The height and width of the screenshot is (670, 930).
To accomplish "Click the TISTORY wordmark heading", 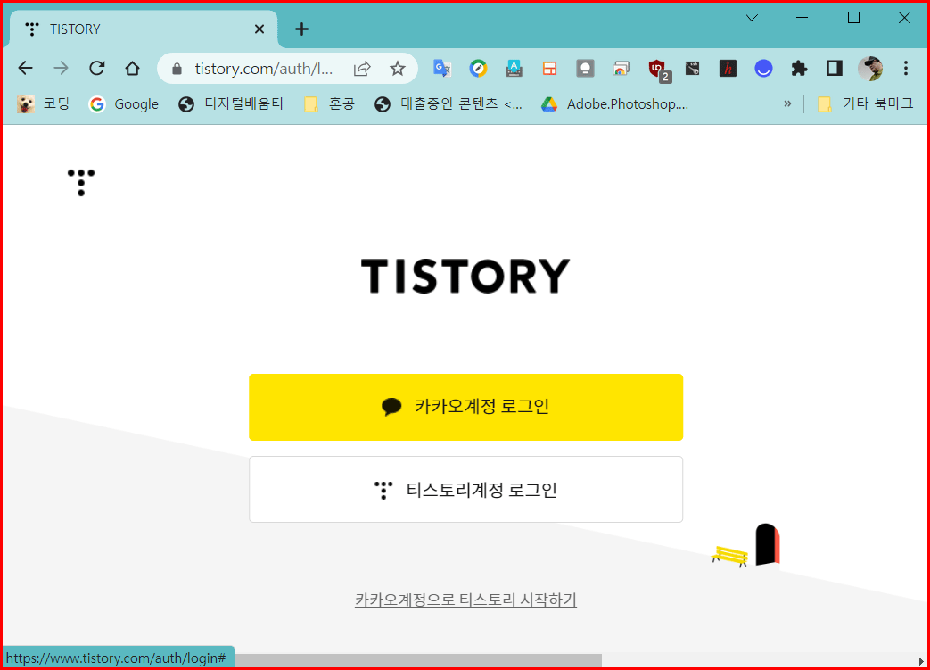I will coord(465,276).
